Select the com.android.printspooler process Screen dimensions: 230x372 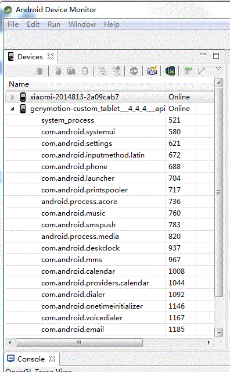pyautogui.click(x=84, y=190)
